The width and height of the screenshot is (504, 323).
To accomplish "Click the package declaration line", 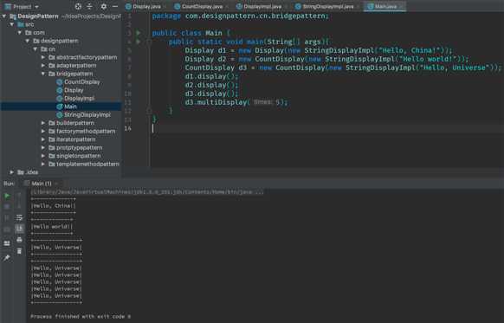I will point(240,16).
